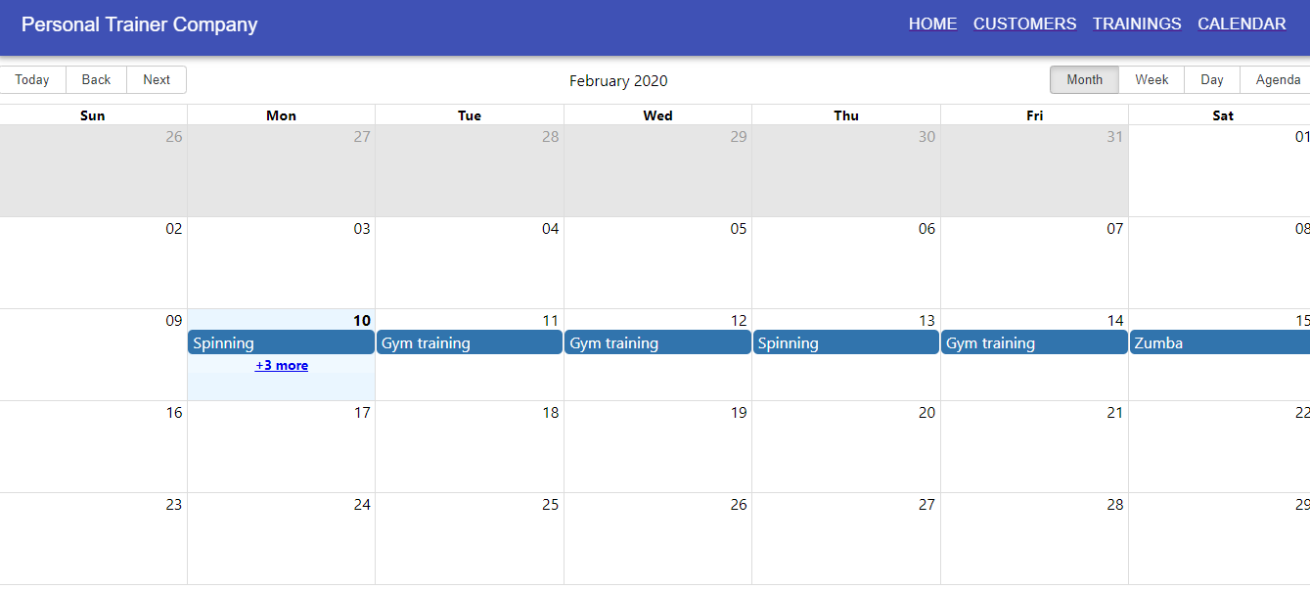Open the CALENDAR navigation link
The height and width of the screenshot is (590, 1310).
(1242, 24)
